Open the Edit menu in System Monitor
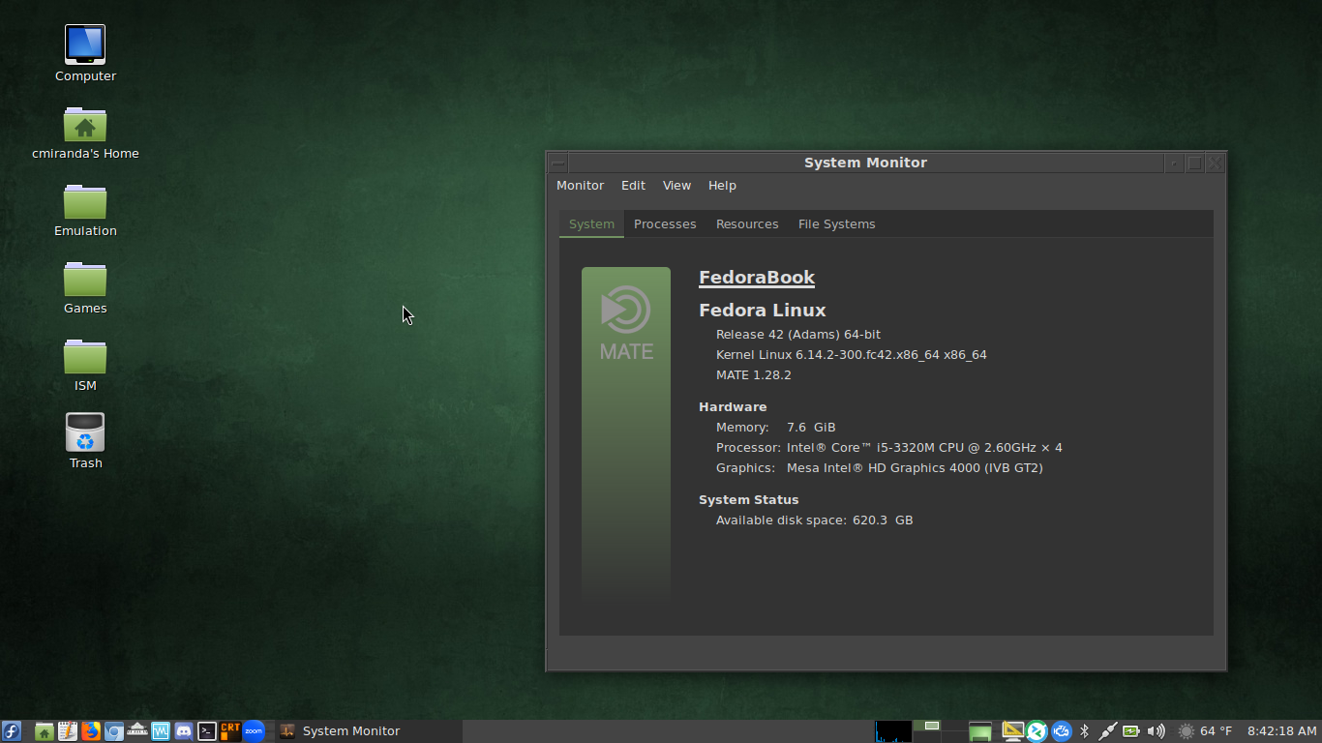Screen dimensions: 1322x743 click(x=633, y=186)
